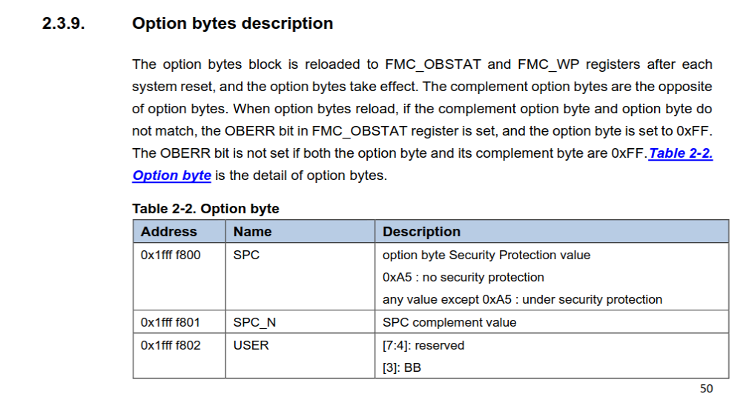Click the address cell '0x1fff f800'
The width and height of the screenshot is (752, 414).
point(171,255)
